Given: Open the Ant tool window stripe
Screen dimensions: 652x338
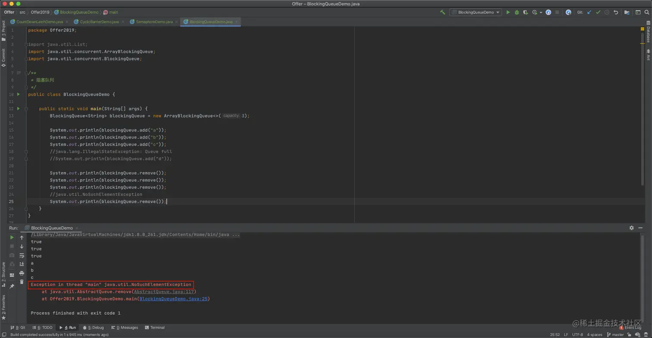Looking at the screenshot, I should coord(648,55).
